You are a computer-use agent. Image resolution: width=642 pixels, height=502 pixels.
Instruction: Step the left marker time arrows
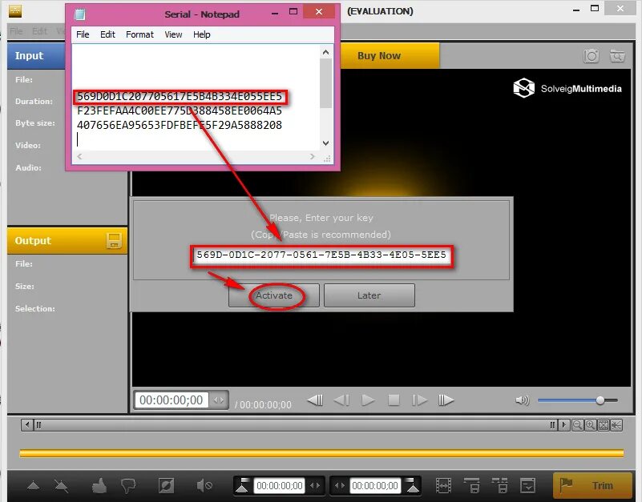tap(315, 486)
